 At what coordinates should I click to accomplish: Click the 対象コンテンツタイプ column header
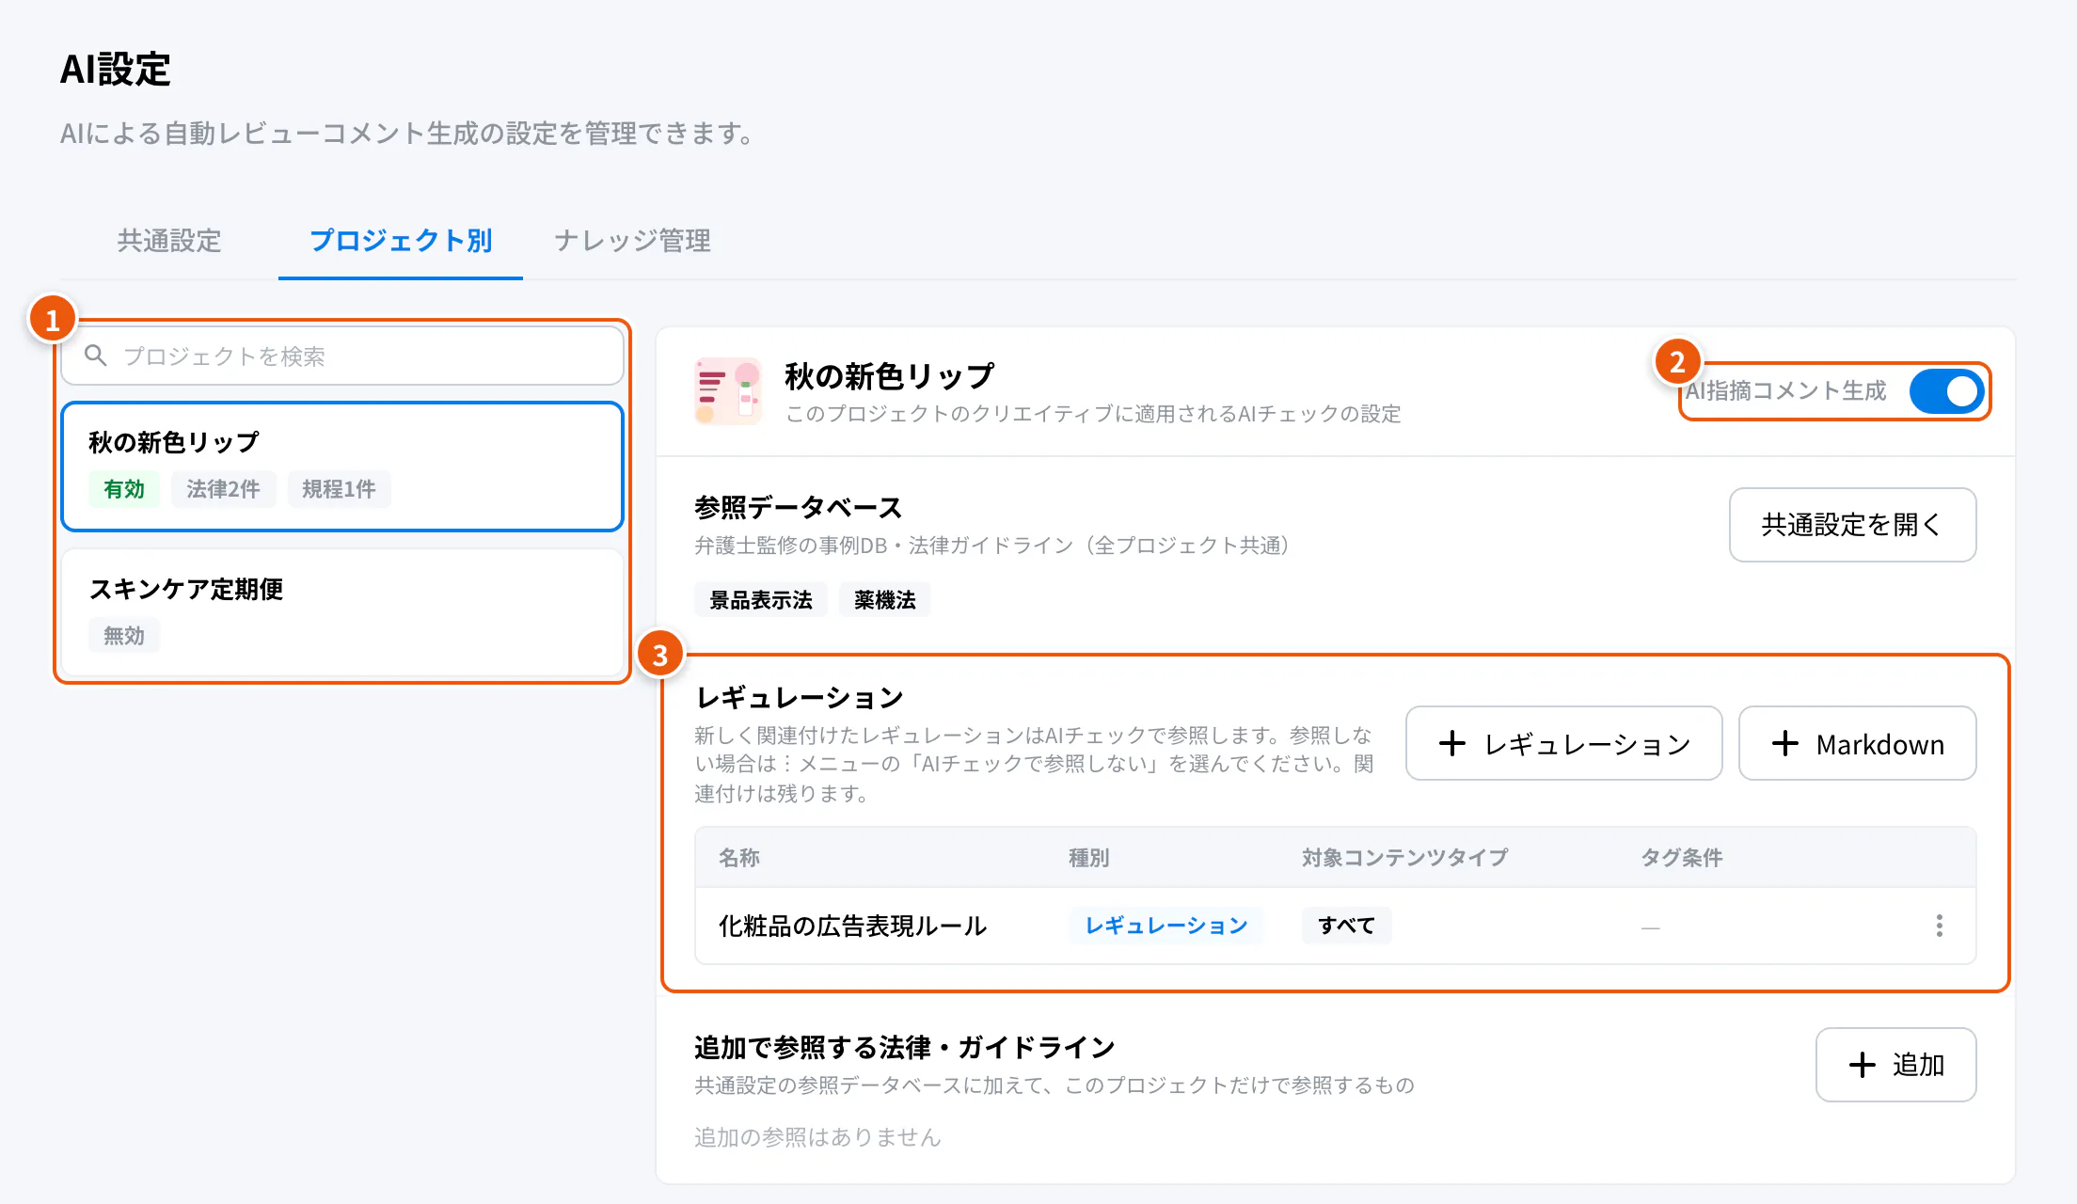pos(1404,857)
